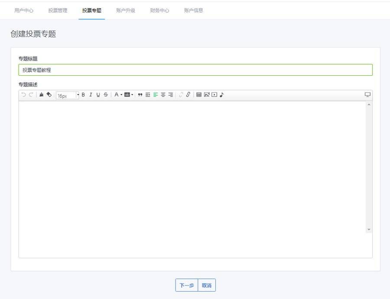Insert an image
The image size is (390, 299).
[x=207, y=95]
